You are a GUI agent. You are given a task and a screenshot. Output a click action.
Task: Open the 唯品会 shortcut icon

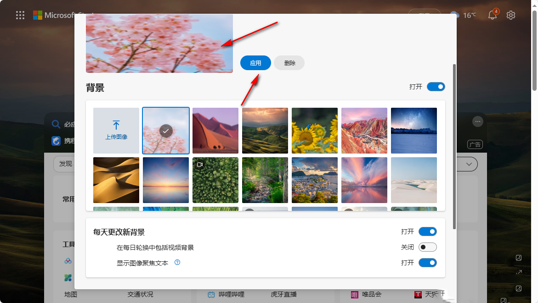[x=354, y=294]
